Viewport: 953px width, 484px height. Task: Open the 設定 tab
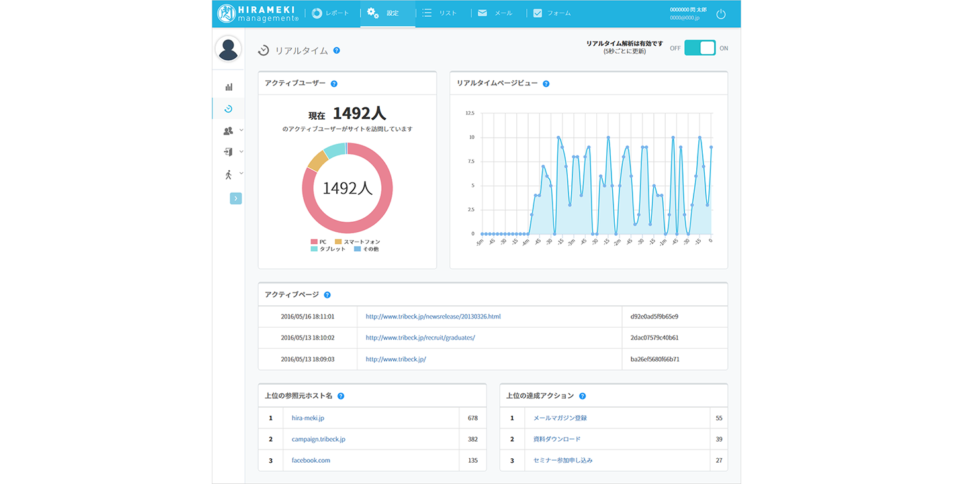tap(387, 13)
